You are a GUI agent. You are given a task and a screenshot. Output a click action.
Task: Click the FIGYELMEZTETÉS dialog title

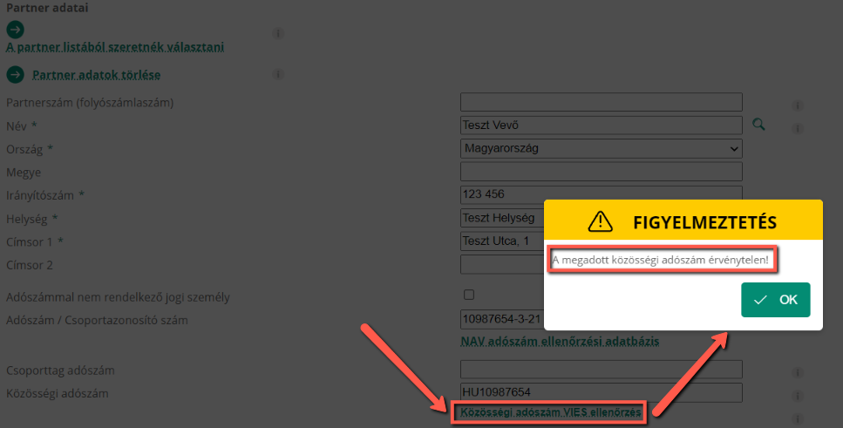705,222
